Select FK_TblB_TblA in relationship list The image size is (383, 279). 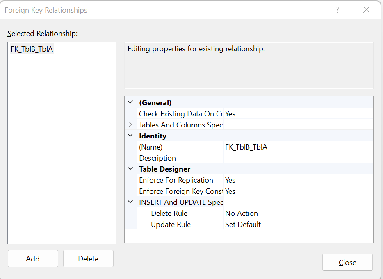tap(32, 49)
